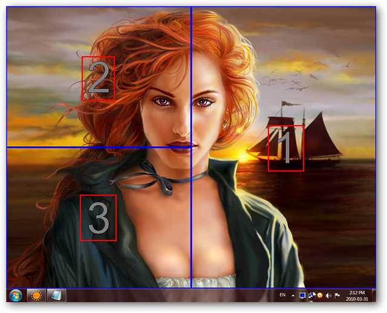Open the clock showing 2:12 PM

coord(357,295)
